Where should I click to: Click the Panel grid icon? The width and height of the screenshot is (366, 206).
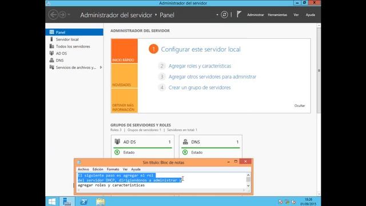51,32
